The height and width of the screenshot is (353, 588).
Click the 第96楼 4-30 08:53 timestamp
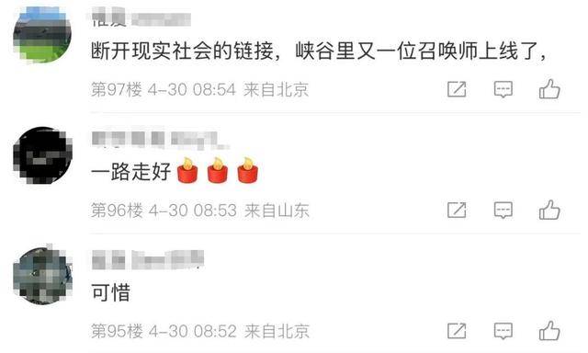[x=164, y=211]
